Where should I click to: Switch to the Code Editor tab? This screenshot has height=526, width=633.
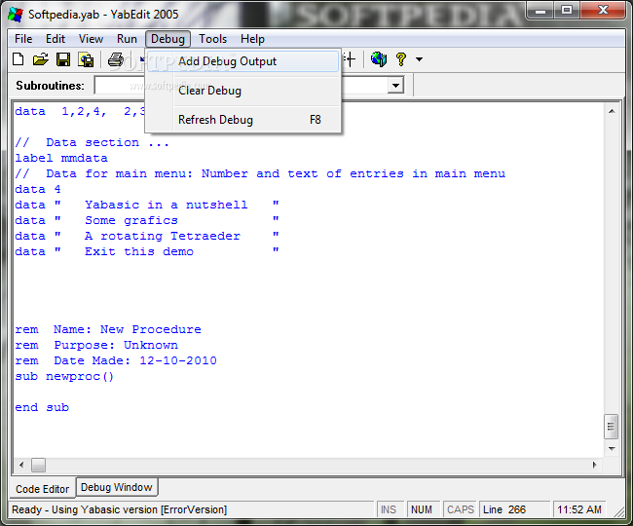tap(43, 489)
